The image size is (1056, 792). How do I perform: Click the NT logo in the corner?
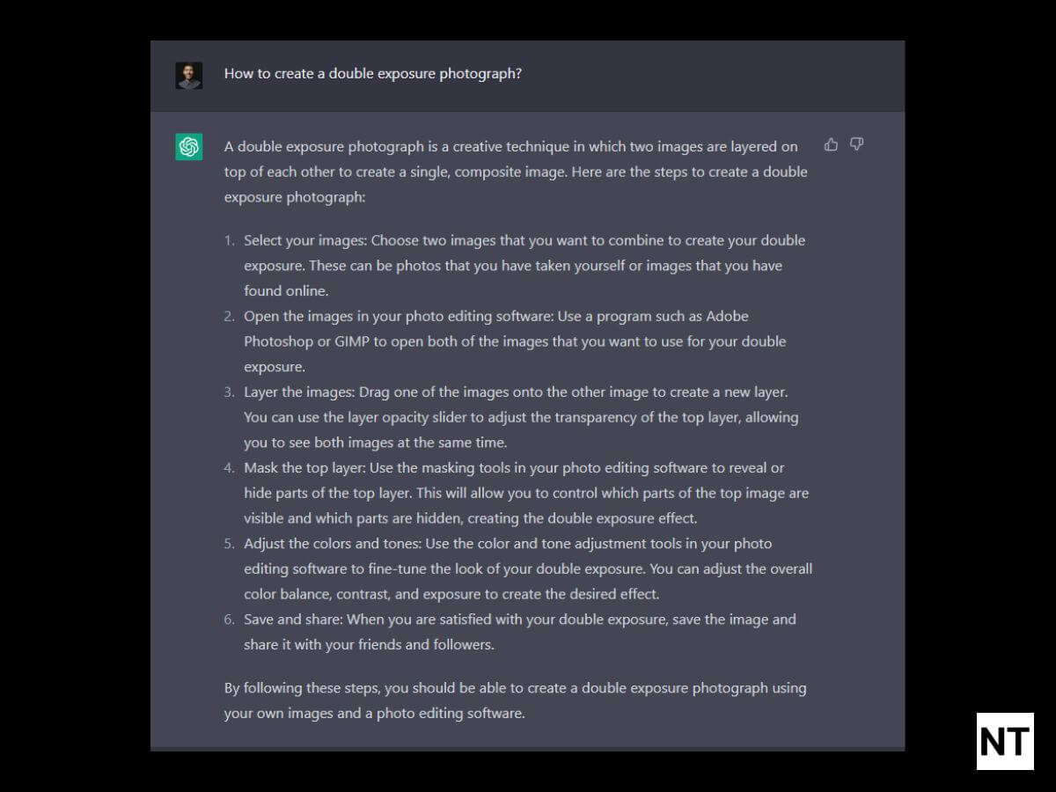click(x=1005, y=741)
